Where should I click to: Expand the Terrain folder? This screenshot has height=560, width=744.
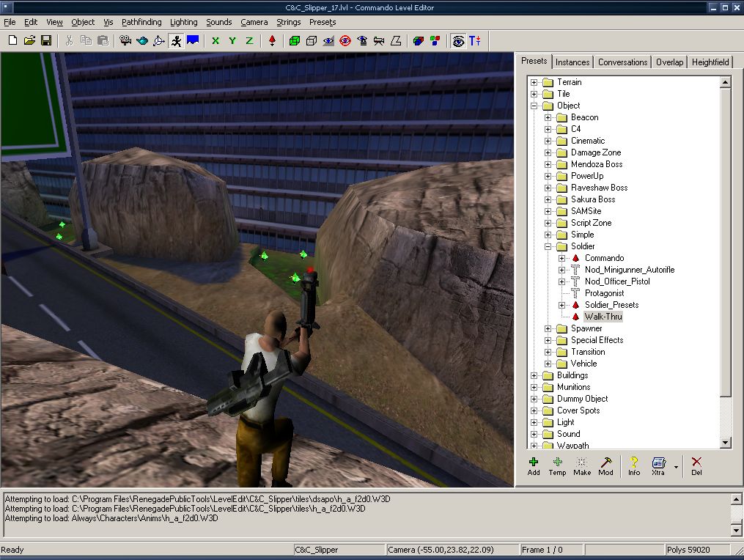tap(534, 82)
